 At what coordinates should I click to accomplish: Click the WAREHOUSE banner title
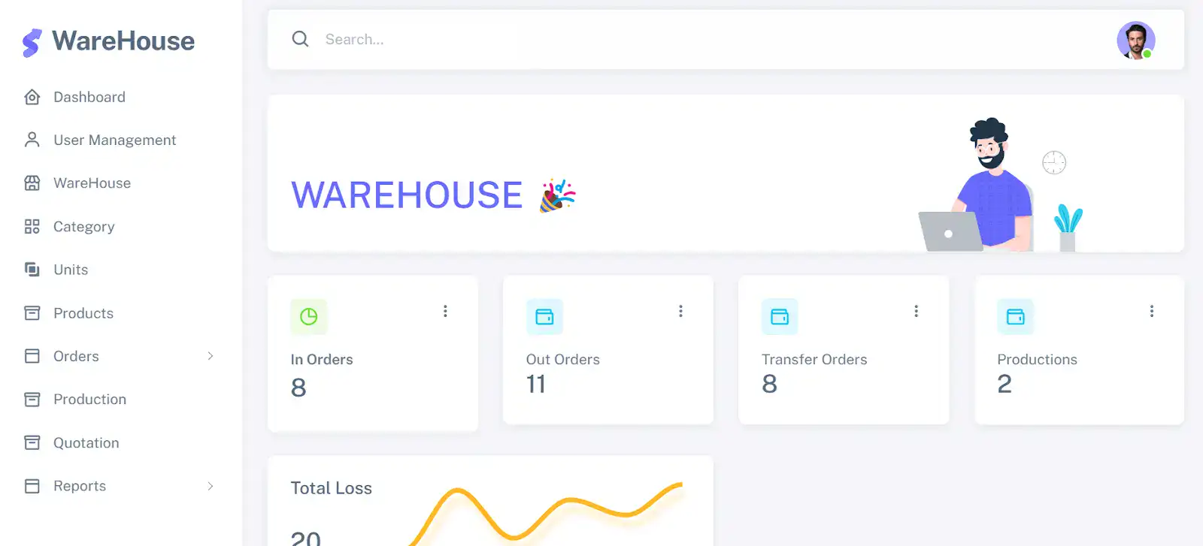click(x=407, y=195)
